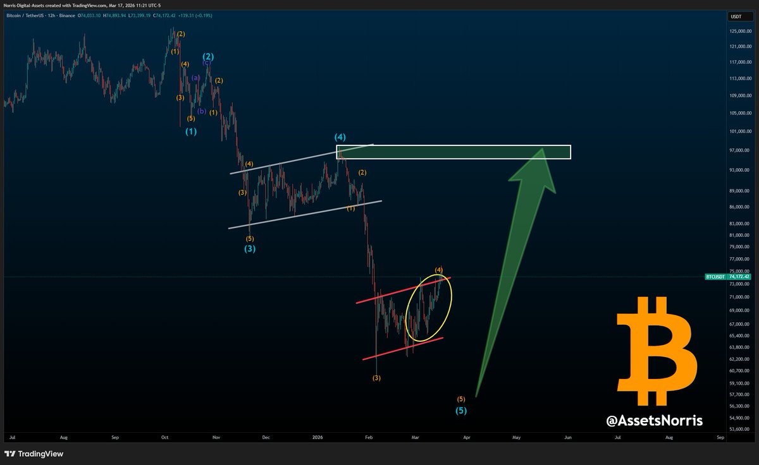Click the 105,000.00 price axis label
The width and height of the screenshot is (759, 465).
click(741, 113)
